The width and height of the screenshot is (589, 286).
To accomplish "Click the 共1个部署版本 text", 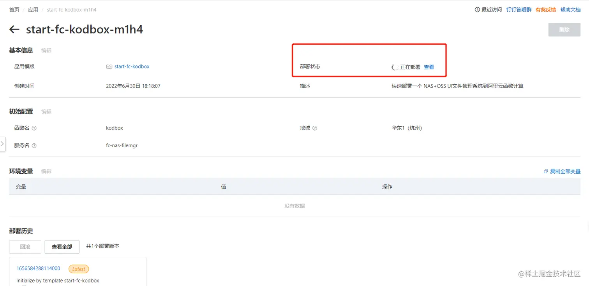I will (103, 246).
